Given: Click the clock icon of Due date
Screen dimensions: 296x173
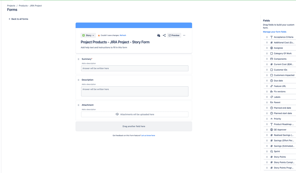Looking at the screenshot, I should pos(271,81).
